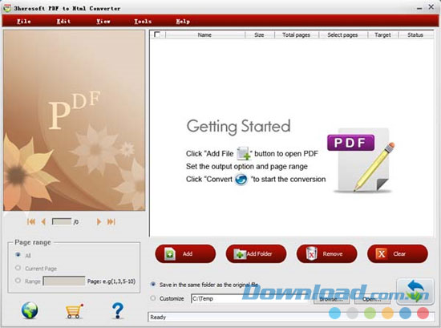Image resolution: width=441 pixels, height=328 pixels.
Task: Click the current page number field
Action: pyautogui.click(x=62, y=221)
